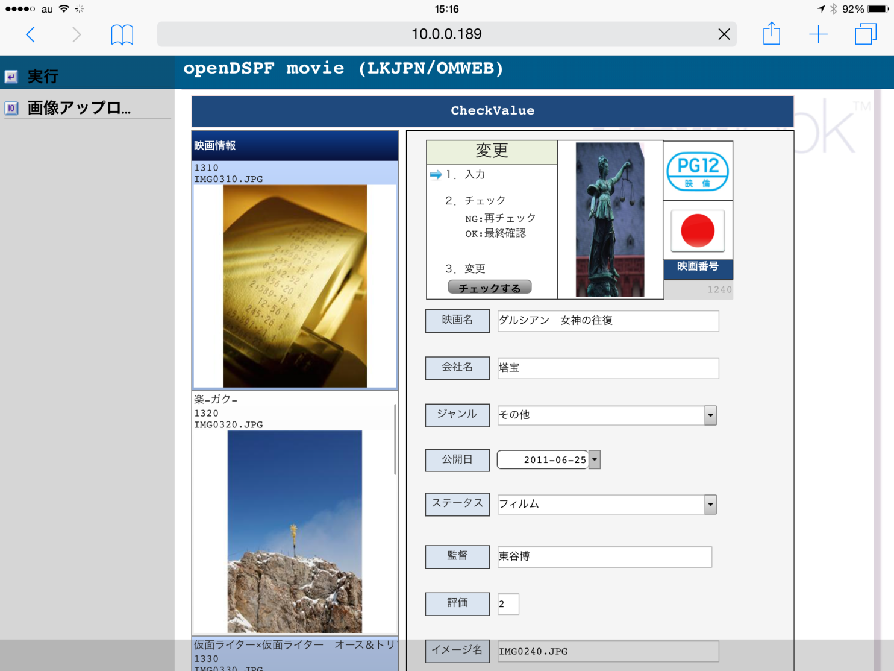Viewport: 894px width, 671px height.
Task: Open the tab overview icon
Action: coord(865,34)
